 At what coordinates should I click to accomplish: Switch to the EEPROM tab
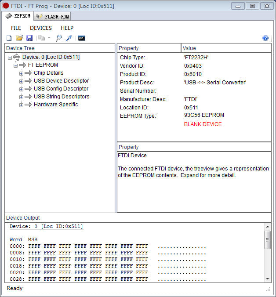click(x=18, y=16)
